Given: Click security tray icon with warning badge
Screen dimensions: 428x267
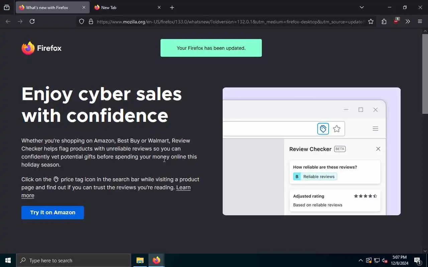Looking at the screenshot, I should [369, 261].
